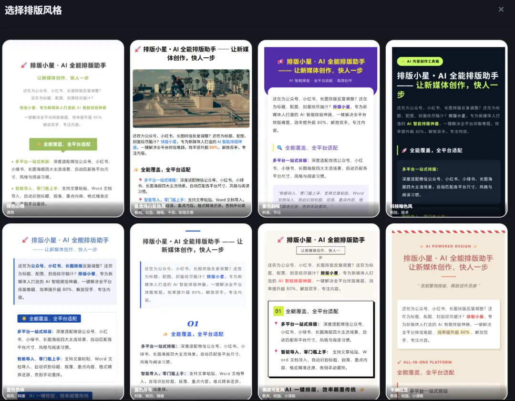Select the 紫色韵味 purple style card
Viewport: 515px width, 401px height.
tap(319, 128)
